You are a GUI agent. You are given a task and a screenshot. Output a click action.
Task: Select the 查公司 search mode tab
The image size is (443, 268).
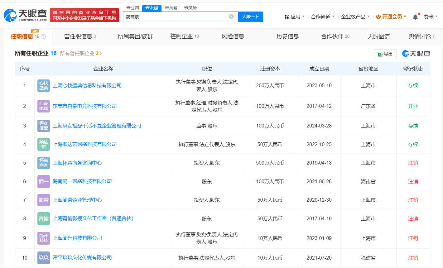(132, 8)
